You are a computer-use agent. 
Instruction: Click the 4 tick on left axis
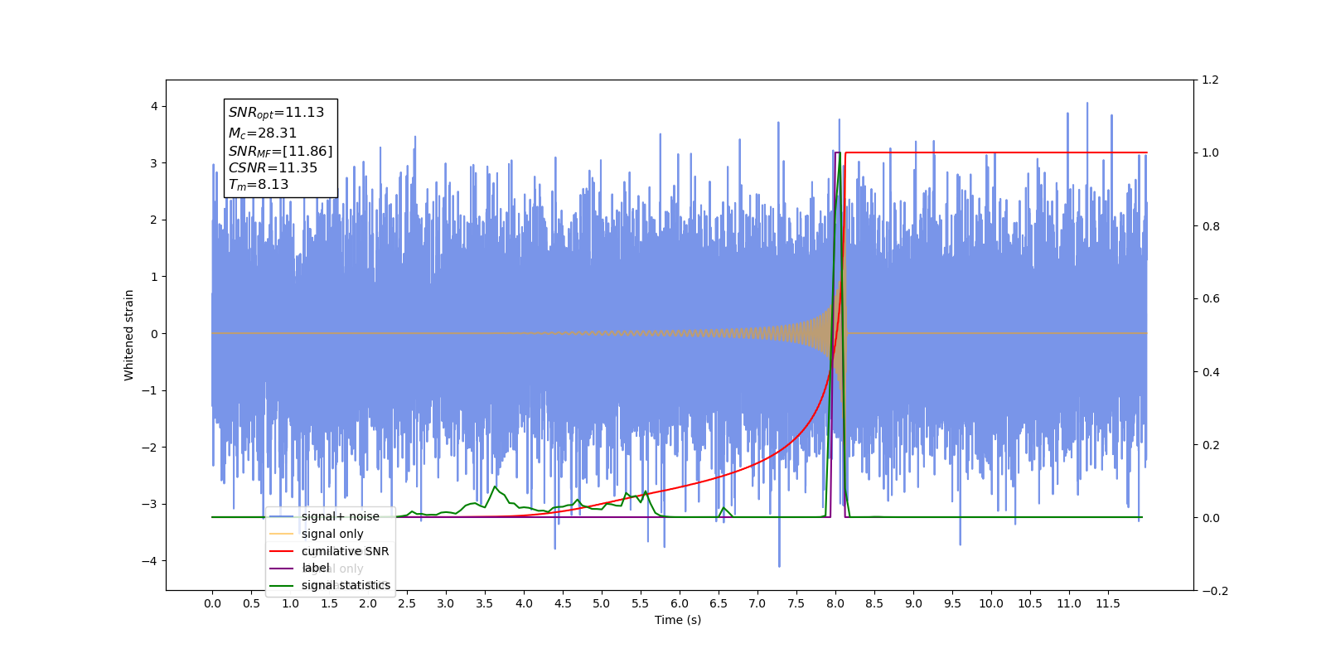tap(153, 106)
